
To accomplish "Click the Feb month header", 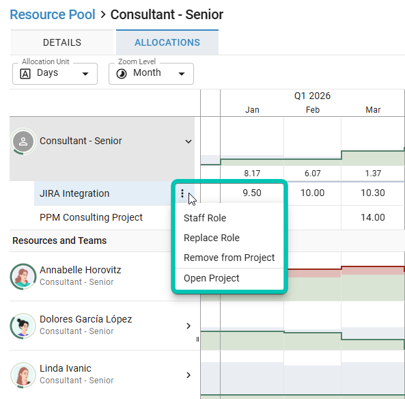I will [313, 110].
